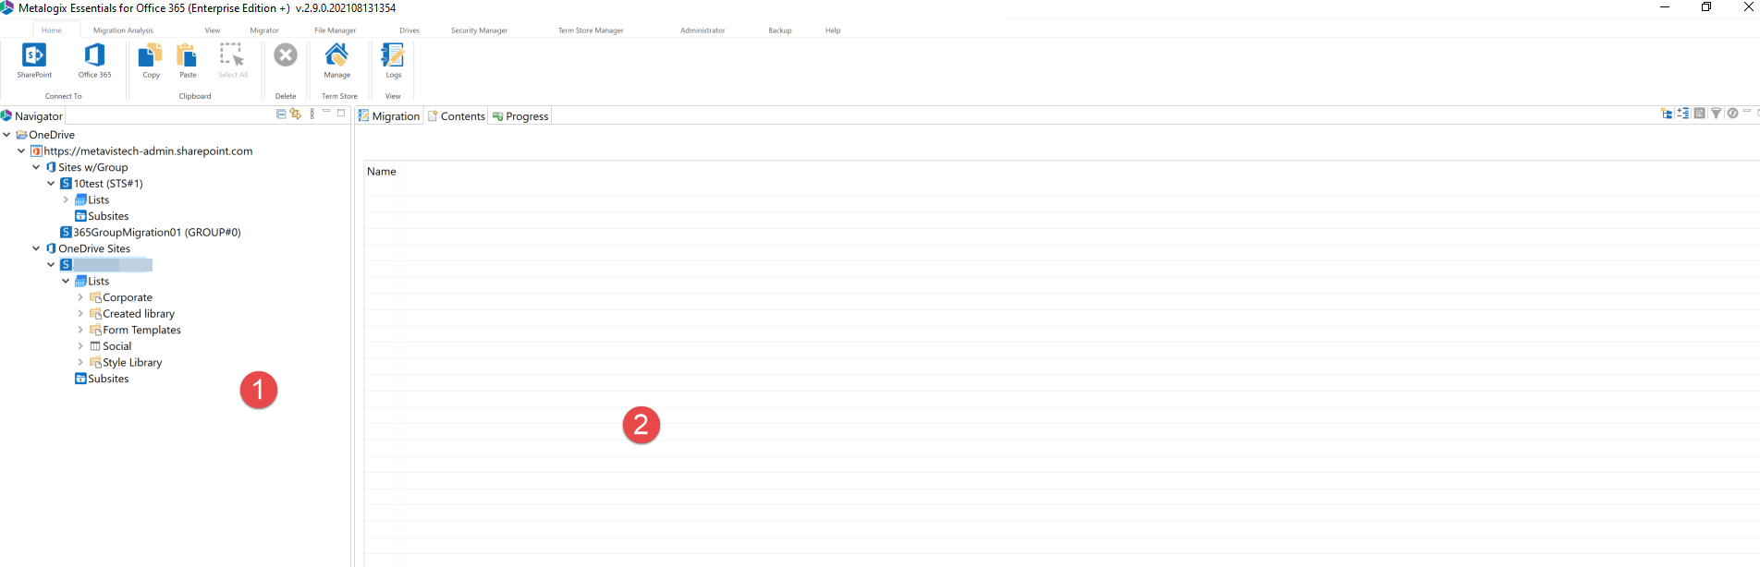Click the Copy ribbon icon
1760x567 pixels.
click(151, 55)
